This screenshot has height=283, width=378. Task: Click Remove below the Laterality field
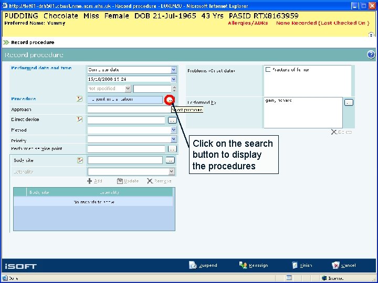pos(159,181)
